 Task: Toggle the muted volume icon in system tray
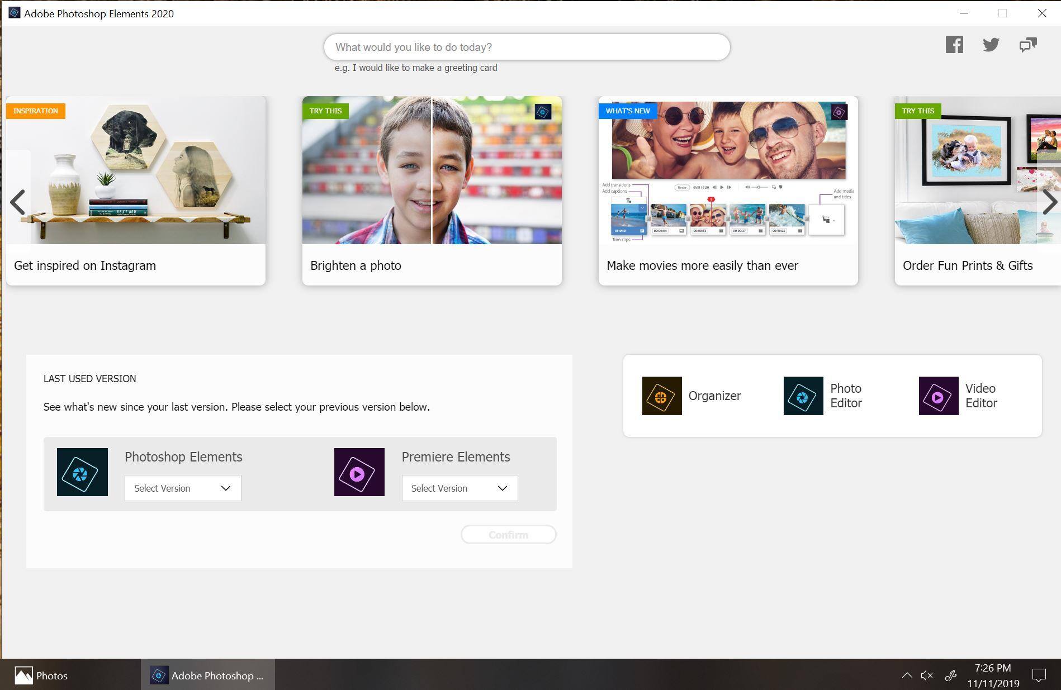coord(927,675)
